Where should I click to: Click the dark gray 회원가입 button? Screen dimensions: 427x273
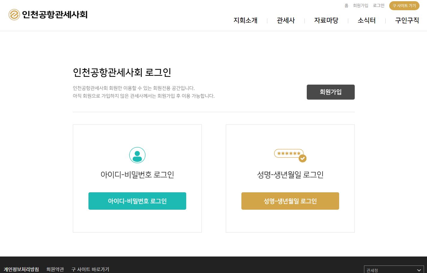330,92
